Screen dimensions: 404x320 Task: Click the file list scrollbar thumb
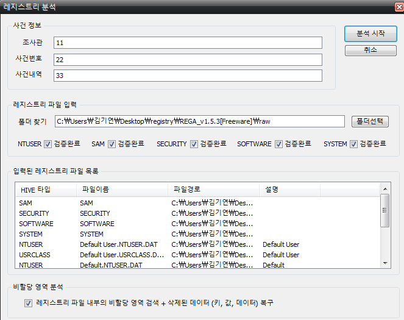tap(385, 210)
